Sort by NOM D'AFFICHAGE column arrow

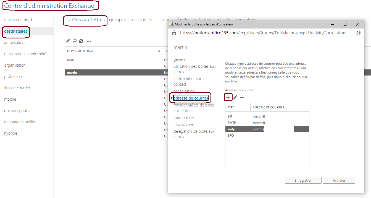point(159,51)
